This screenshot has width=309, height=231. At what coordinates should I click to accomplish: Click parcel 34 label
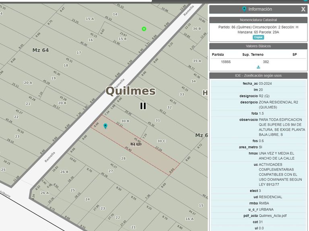click(193, 81)
